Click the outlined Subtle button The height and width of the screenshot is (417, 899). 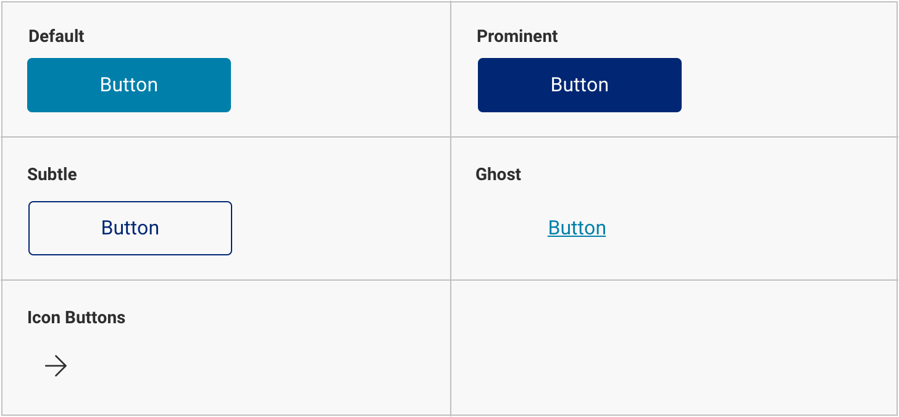click(130, 228)
